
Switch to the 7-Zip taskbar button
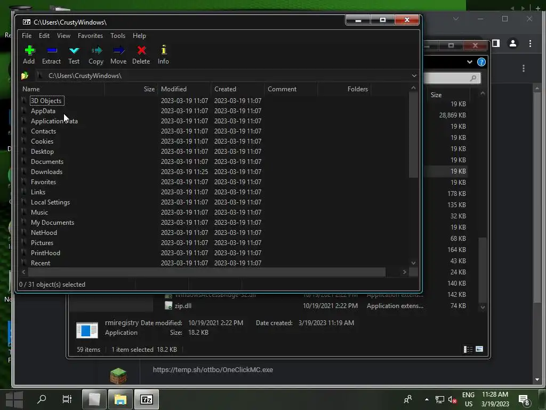click(x=147, y=399)
